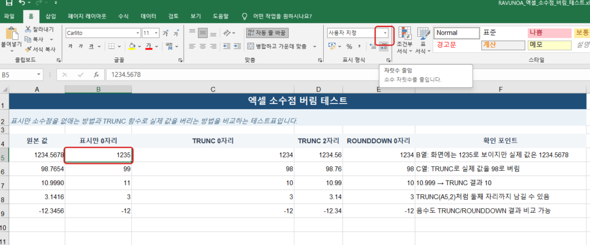Toggle bold formatting (굵은 가)

coord(70,46)
